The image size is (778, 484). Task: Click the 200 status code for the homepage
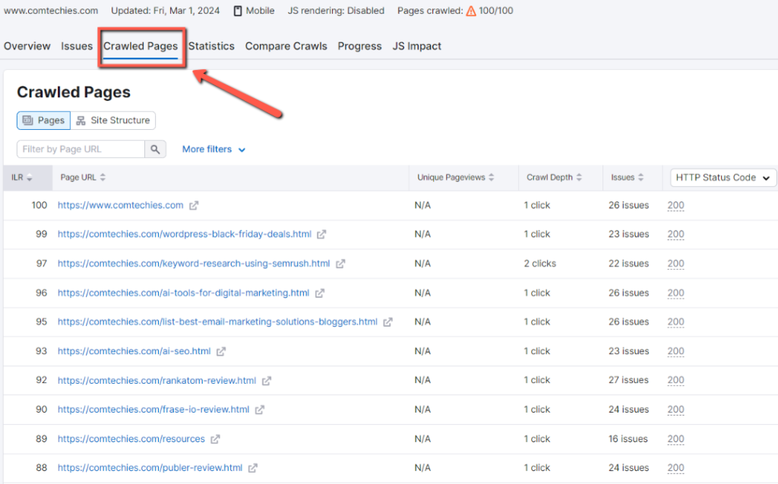pyautogui.click(x=675, y=205)
